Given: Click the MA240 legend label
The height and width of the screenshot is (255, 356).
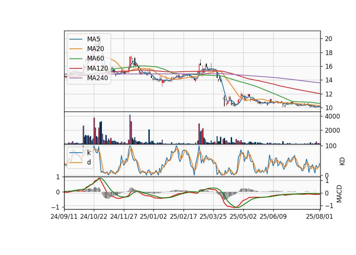Looking at the screenshot, I should tap(98, 78).
